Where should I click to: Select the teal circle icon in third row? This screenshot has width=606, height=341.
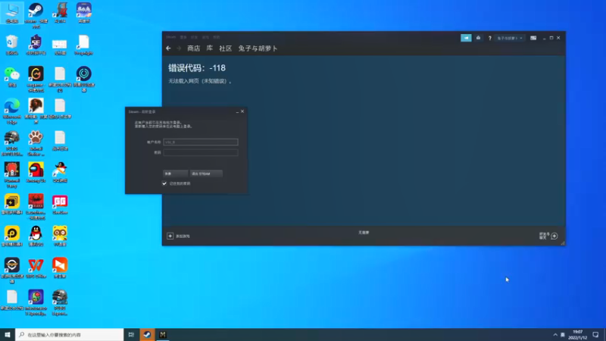coord(84,79)
